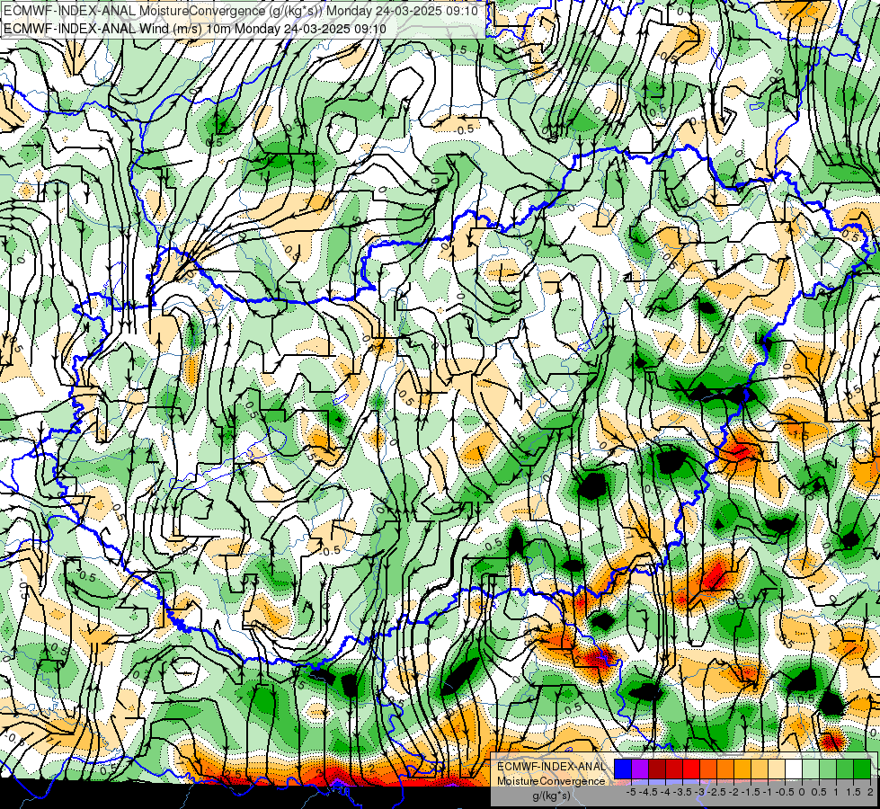The image size is (880, 809).
Task: Click dark green legend swatch for 1.5 to 2
Action: 862,769
